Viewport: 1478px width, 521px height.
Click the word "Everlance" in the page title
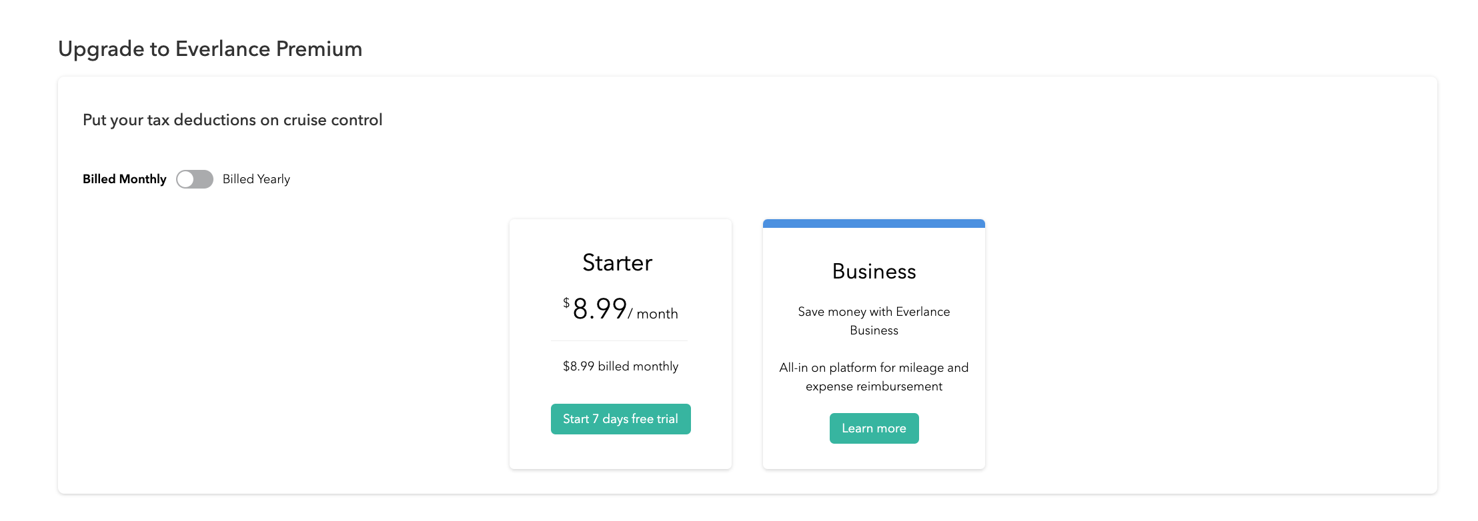(x=223, y=49)
